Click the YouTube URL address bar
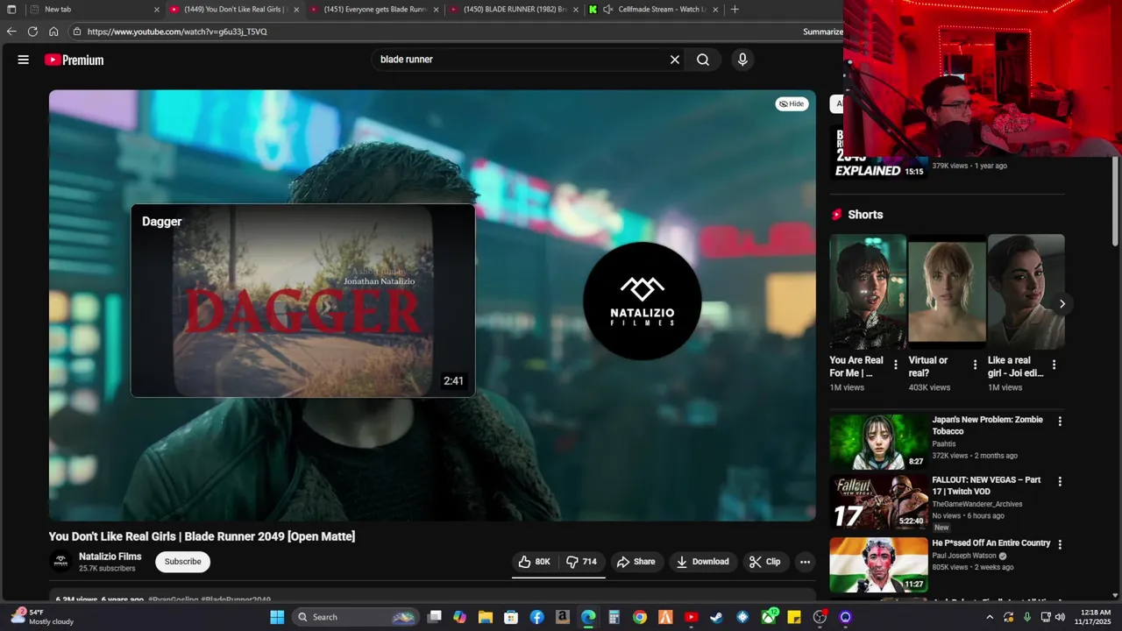The image size is (1122, 631). pyautogui.click(x=438, y=32)
